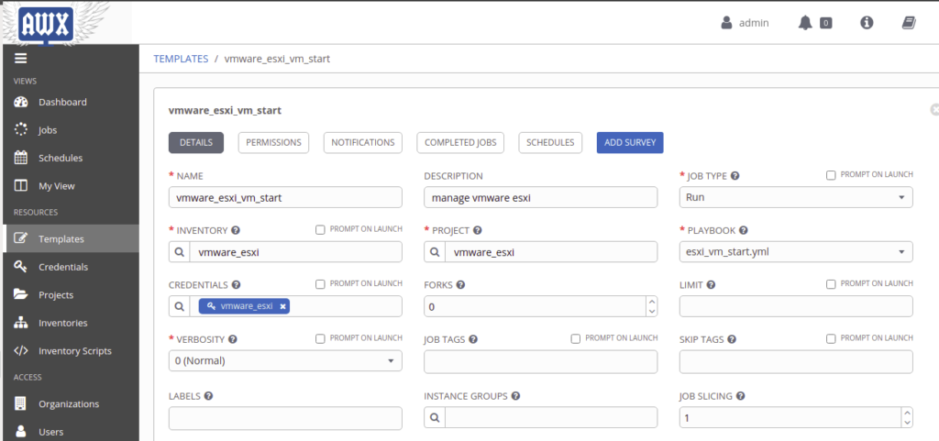
Task: Click the Templates pencil icon
Action: [21, 238]
